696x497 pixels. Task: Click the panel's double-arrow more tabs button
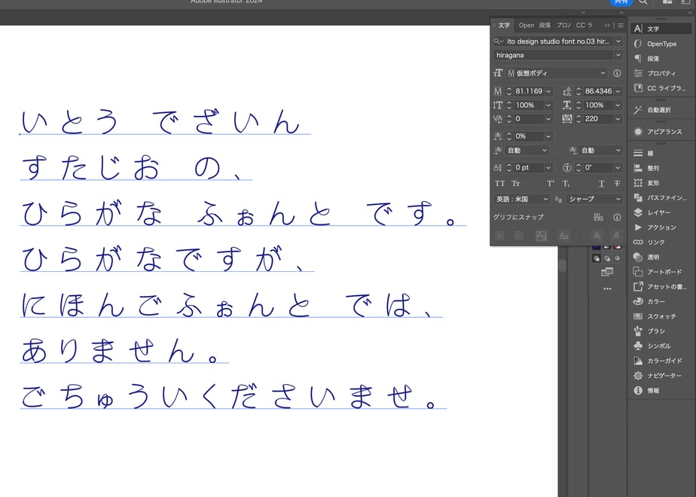tap(607, 26)
